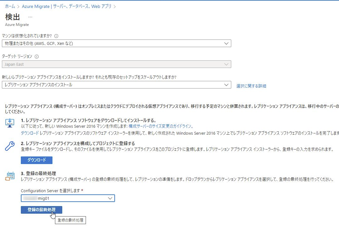Screen dimensions: 339x232
Task: Expand the chevron on the virtualization type dropdown
Action: pyautogui.click(x=226, y=43)
